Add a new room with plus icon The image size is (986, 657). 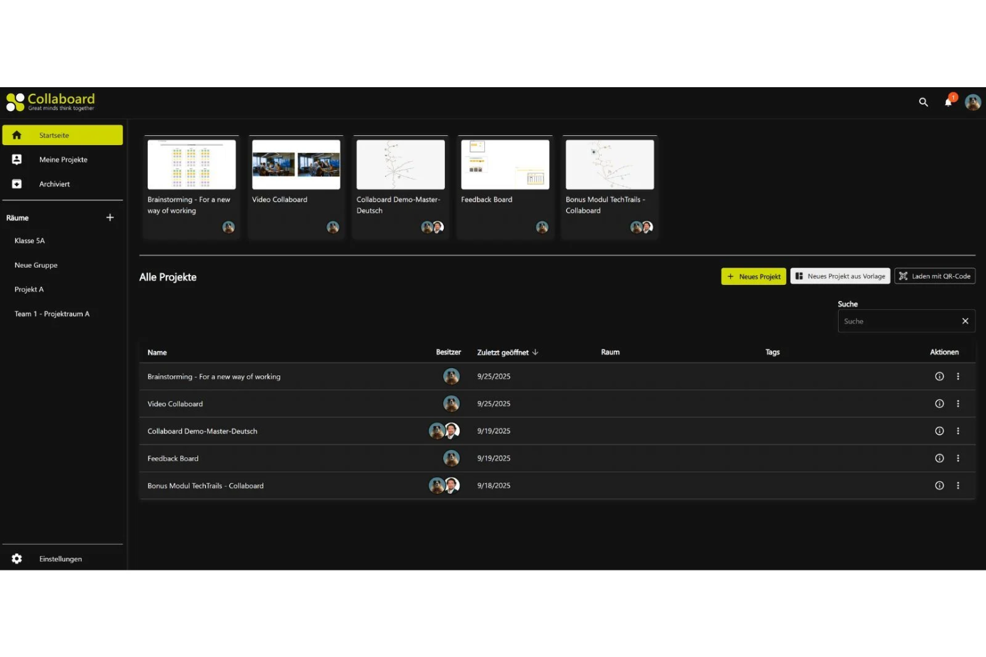(x=110, y=218)
